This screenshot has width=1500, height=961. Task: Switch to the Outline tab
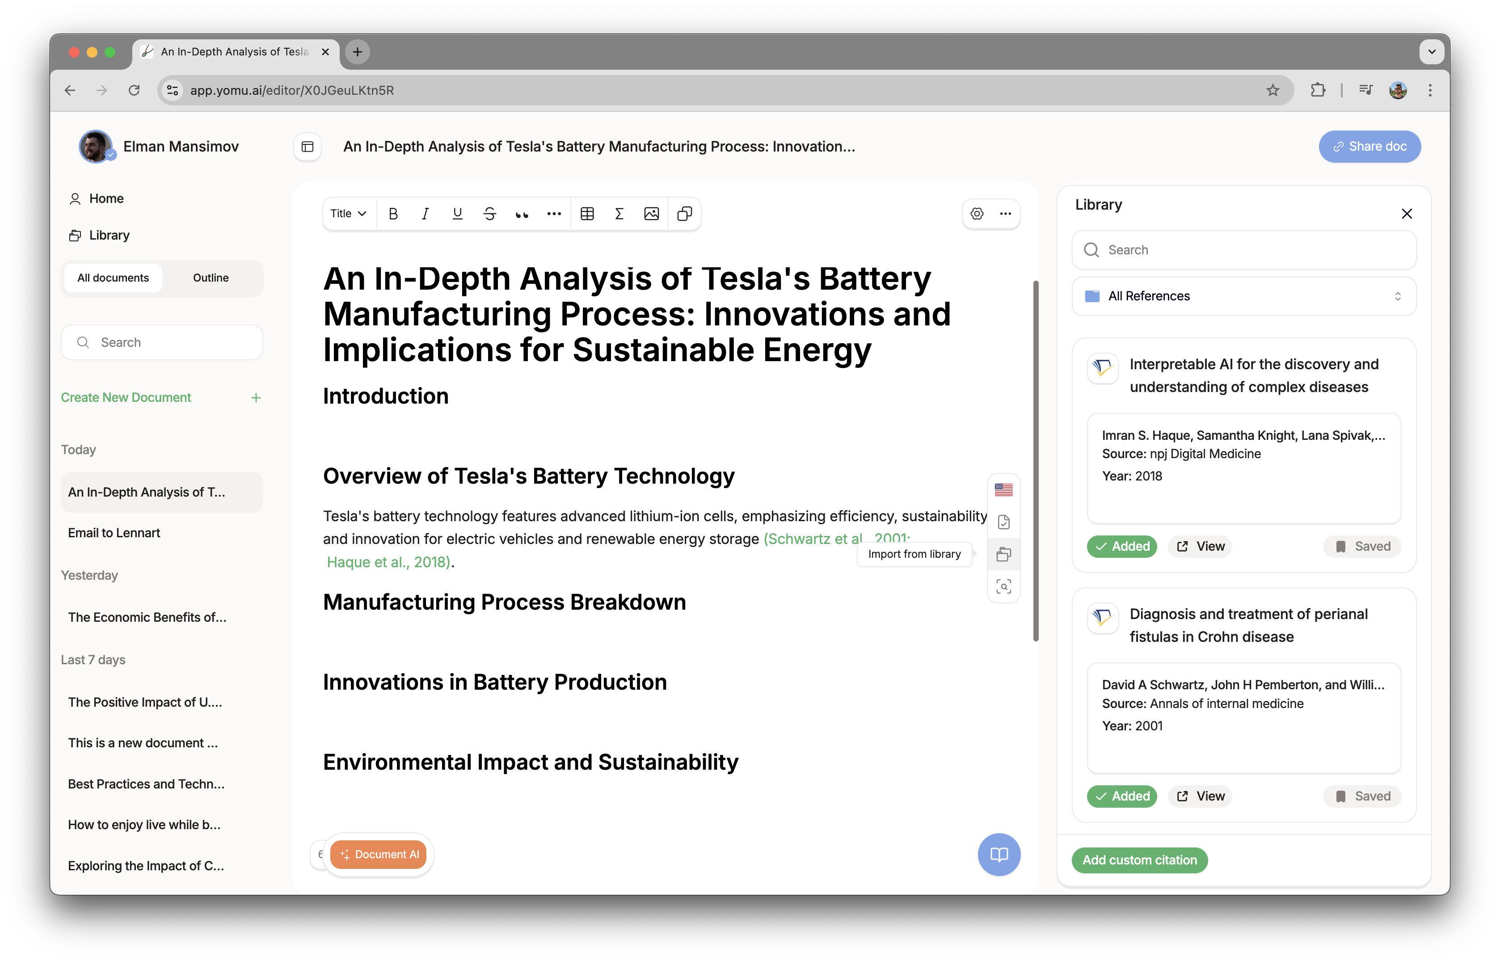tap(211, 278)
